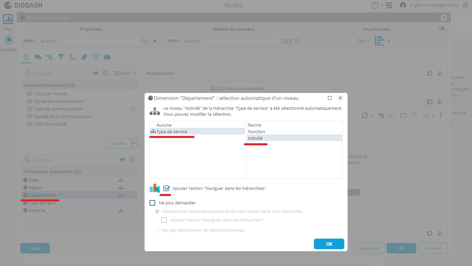Click the Flux icon in the left sidebar
This screenshot has height=266, width=472.
[x=8, y=19]
